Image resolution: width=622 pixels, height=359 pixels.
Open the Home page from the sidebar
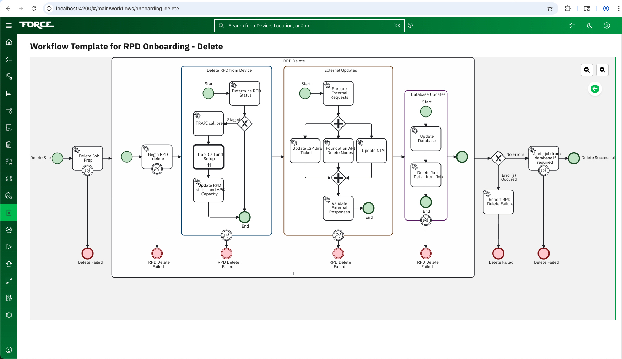[x=9, y=42]
